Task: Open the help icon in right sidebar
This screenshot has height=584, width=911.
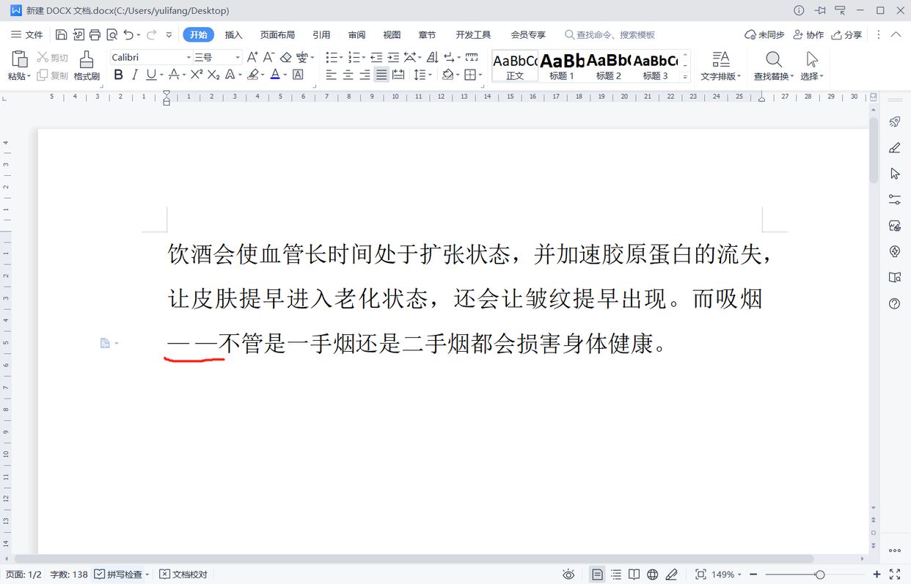Action: click(x=894, y=303)
